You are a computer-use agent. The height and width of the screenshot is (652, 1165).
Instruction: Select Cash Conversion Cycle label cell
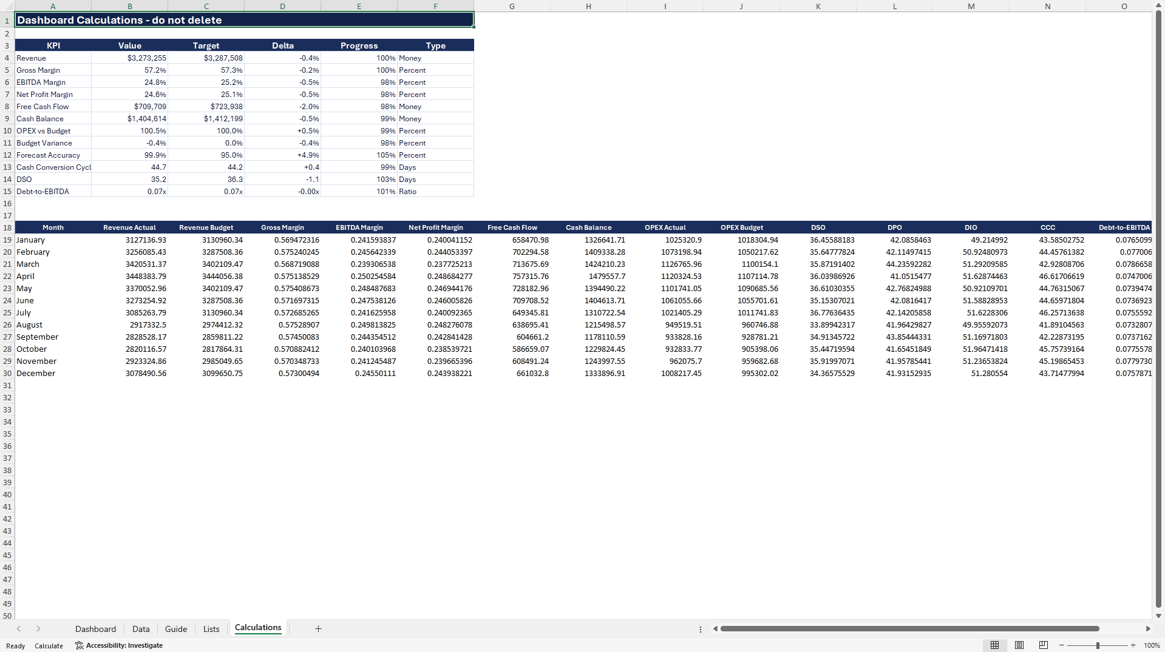pos(53,167)
